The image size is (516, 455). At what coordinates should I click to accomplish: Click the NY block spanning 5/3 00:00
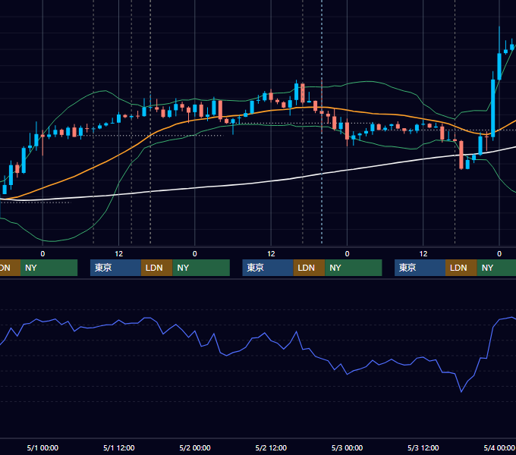pyautogui.click(x=354, y=268)
